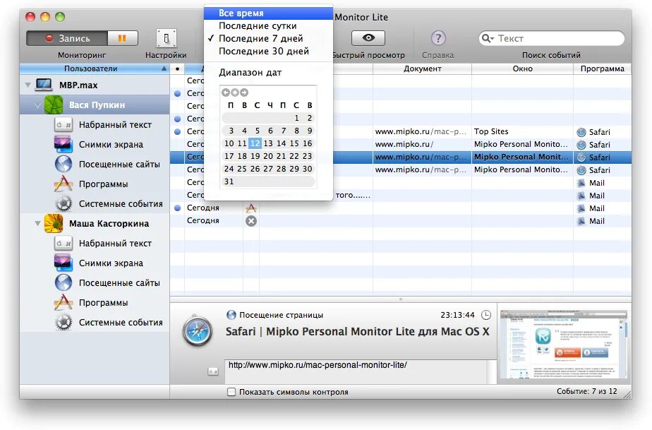Click the Запись recording button

tap(67, 38)
